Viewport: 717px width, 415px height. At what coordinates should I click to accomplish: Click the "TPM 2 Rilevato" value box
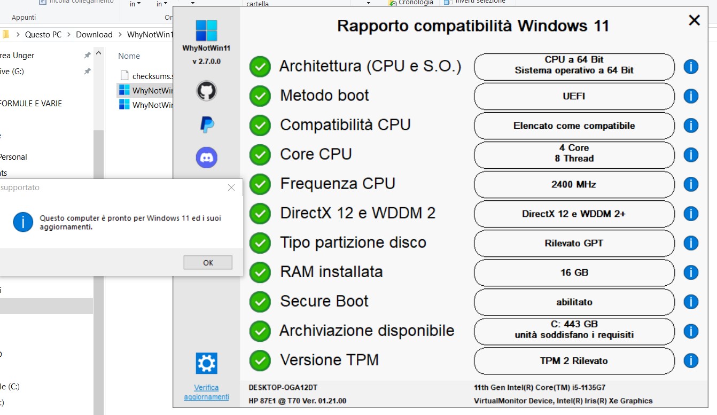[574, 361]
